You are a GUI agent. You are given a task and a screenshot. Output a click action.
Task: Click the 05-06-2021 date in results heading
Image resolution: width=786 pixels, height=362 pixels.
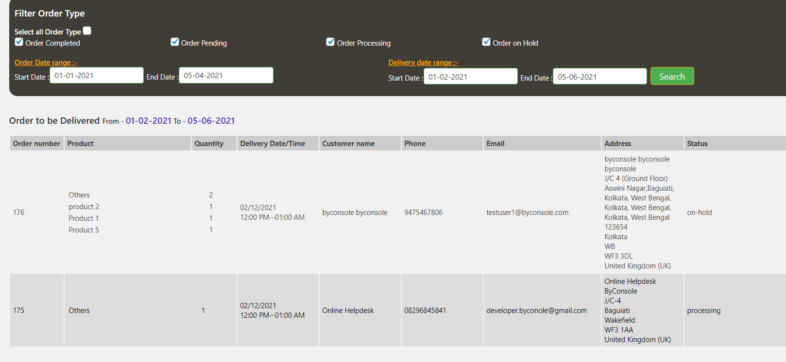(211, 121)
